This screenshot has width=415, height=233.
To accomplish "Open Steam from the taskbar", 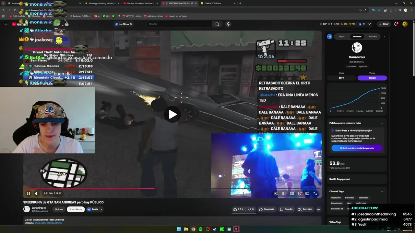I will pyautogui.click(x=215, y=229).
